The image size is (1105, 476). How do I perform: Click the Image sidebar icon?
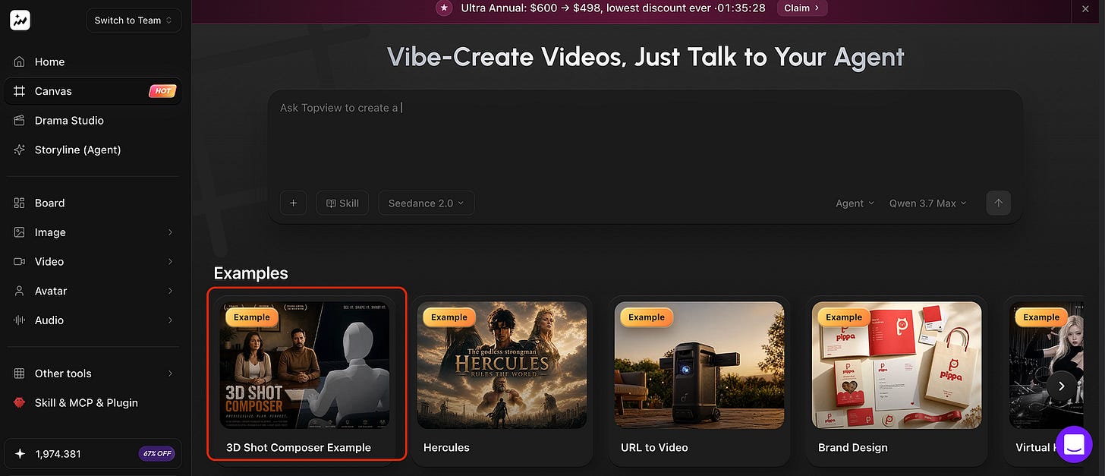pos(20,232)
